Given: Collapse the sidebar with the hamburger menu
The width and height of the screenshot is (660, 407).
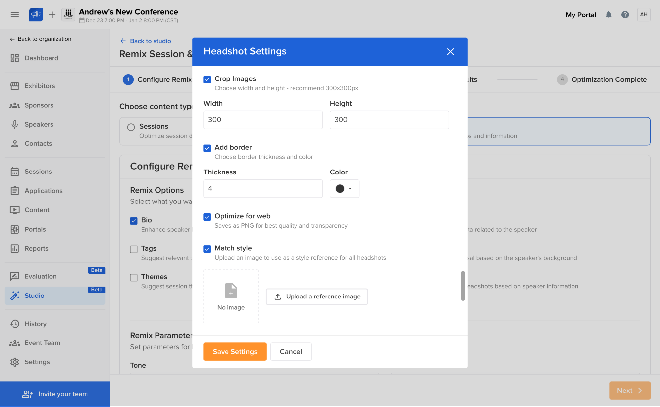Looking at the screenshot, I should pyautogui.click(x=15, y=15).
